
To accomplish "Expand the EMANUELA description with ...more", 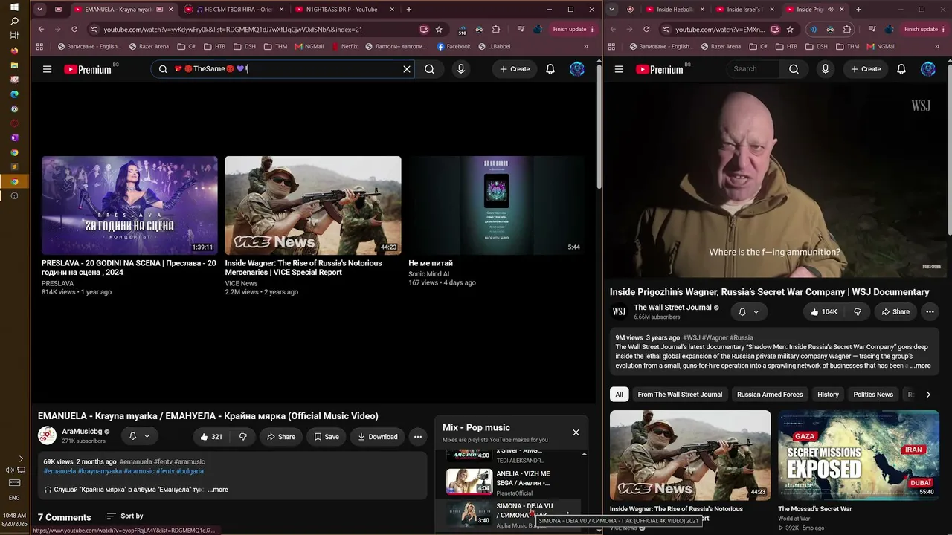I will [218, 490].
